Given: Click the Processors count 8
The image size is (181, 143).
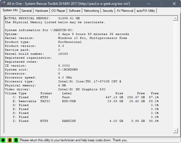Looking at the screenshot, I should pos(59,74).
